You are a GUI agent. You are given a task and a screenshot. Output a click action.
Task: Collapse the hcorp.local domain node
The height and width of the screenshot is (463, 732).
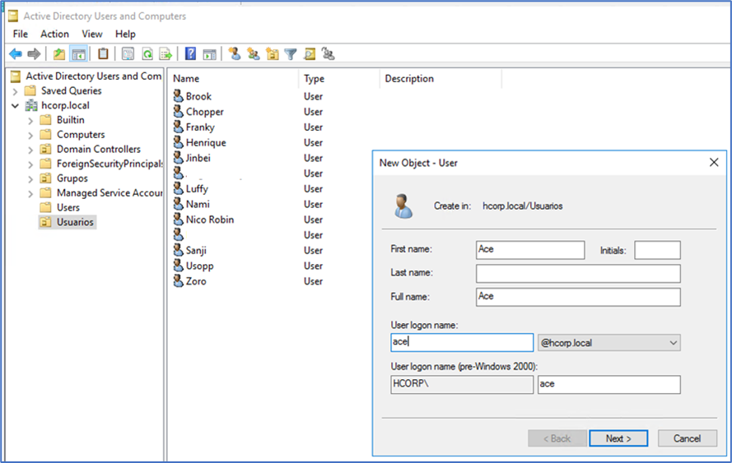[x=16, y=106]
